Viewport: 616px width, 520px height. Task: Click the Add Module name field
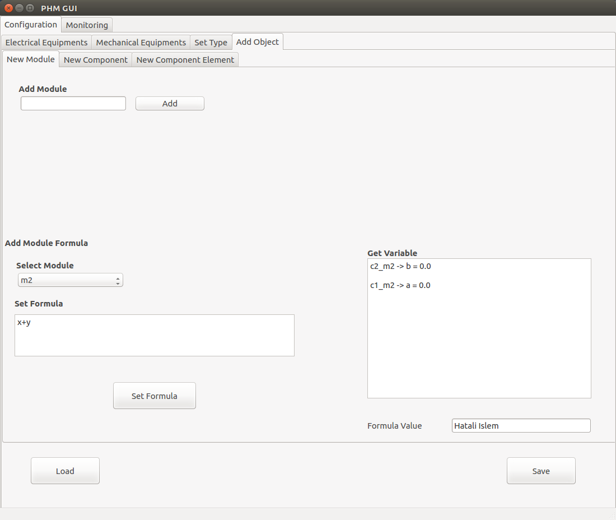pos(73,103)
